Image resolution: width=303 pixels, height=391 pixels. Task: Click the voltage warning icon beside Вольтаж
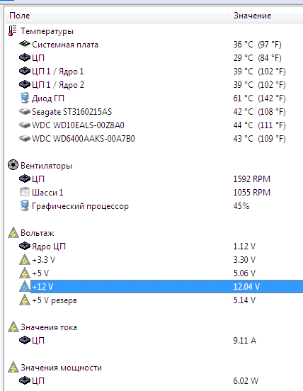tap(13, 232)
